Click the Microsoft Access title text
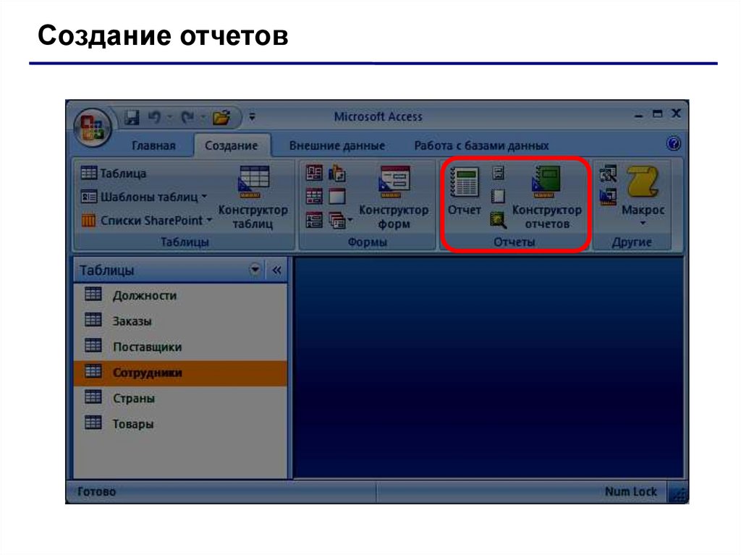This screenshot has width=741, height=555. click(378, 116)
